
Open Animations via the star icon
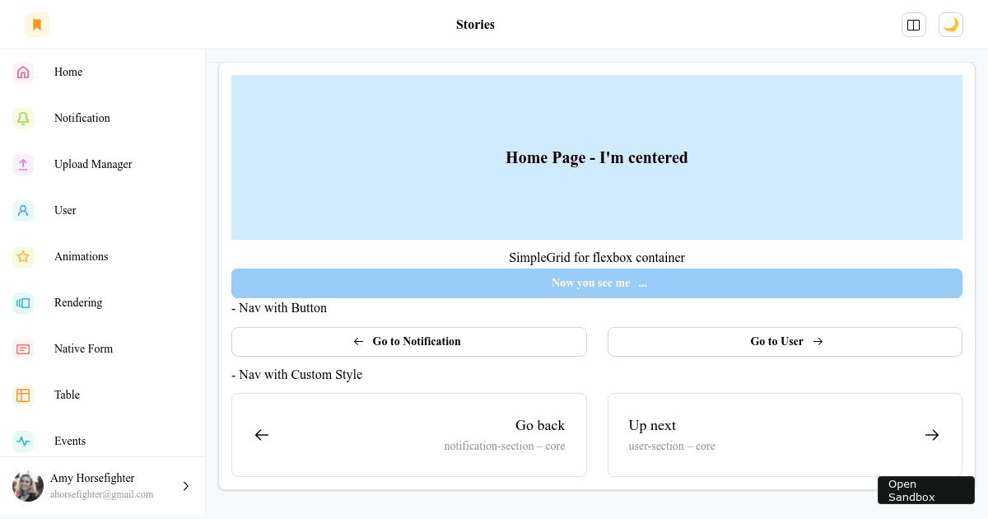pos(23,256)
